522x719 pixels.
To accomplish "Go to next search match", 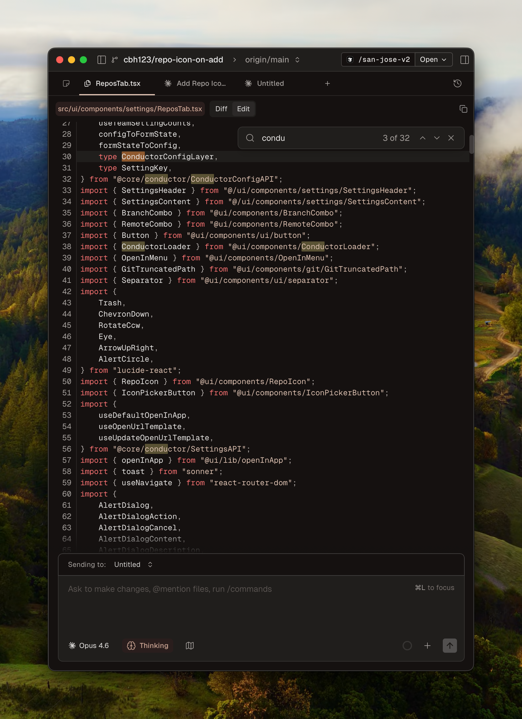I will [x=437, y=138].
